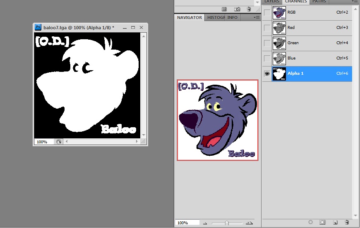Show the RGB composite channel
Image resolution: width=360 pixels, height=228 pixels.
click(267, 12)
